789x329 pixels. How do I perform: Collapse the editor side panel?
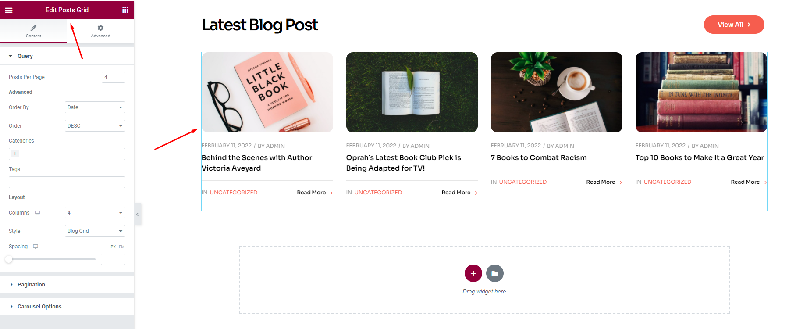pos(138,215)
